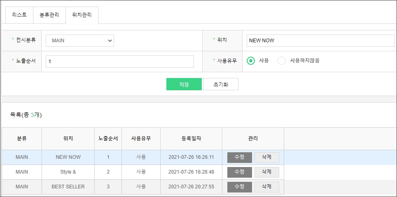This screenshot has height=197, width=397.
Task: Click 수정 for the Style & row
Action: click(239, 172)
